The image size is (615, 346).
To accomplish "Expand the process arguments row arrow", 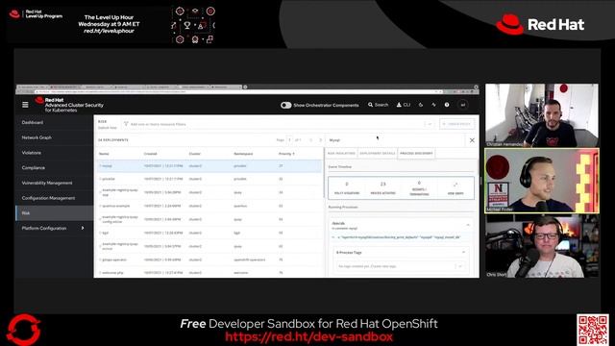I will tap(333, 237).
